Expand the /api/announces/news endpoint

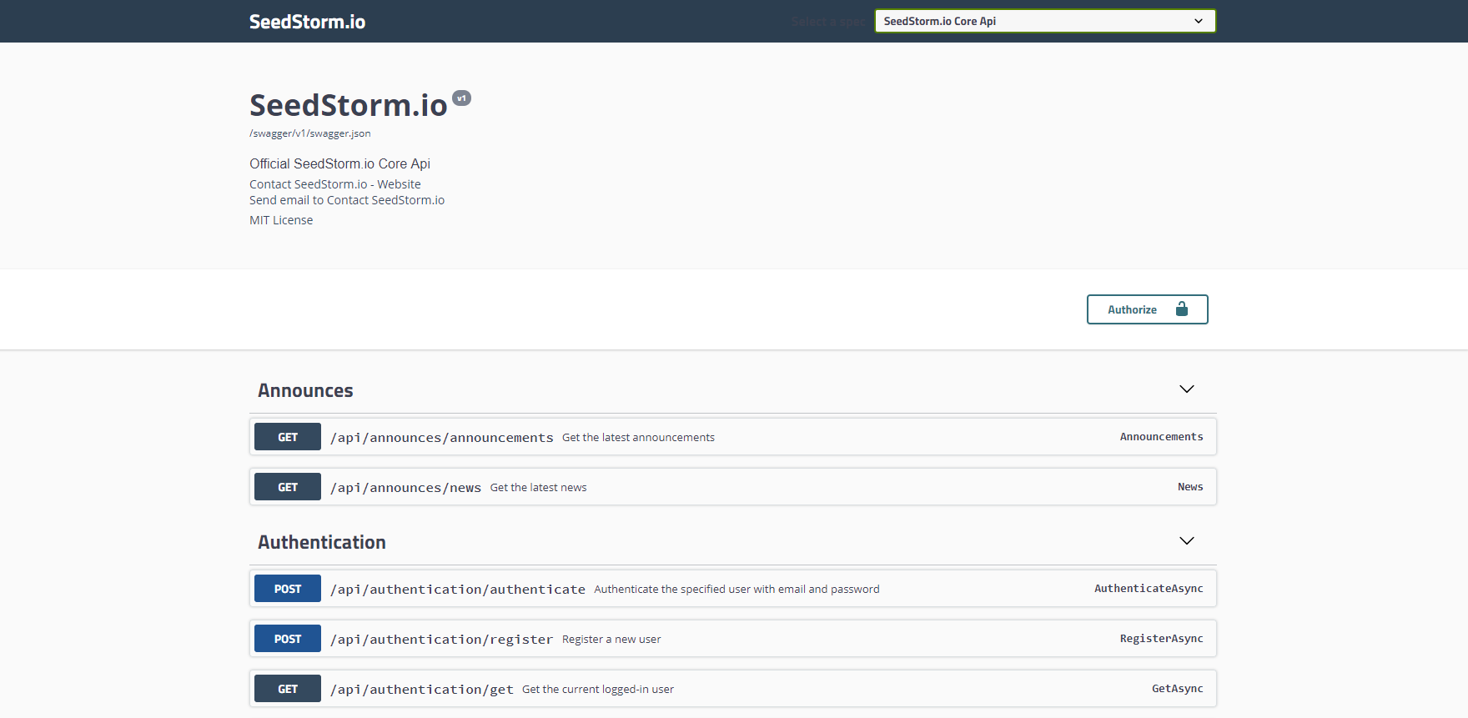tap(405, 488)
